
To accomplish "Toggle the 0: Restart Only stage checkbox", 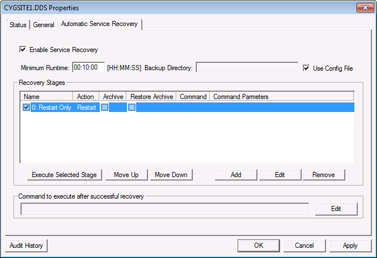I will [x=26, y=107].
